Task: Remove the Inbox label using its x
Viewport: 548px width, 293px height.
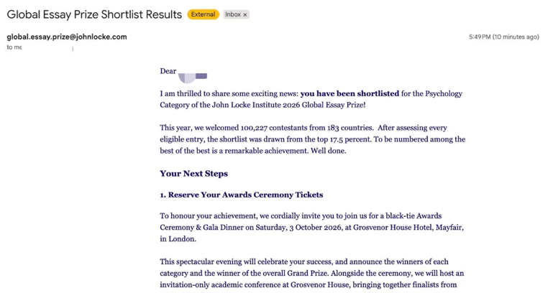Action: pos(245,14)
